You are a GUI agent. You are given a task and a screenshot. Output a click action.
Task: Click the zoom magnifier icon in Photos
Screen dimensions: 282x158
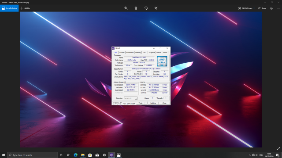[126, 8]
